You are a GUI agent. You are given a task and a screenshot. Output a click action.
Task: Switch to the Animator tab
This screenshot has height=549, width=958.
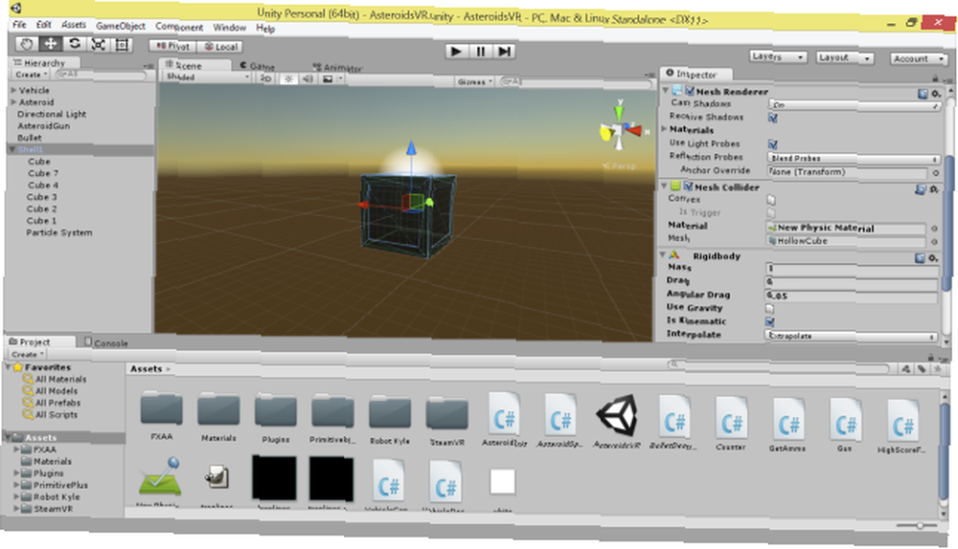tap(336, 68)
